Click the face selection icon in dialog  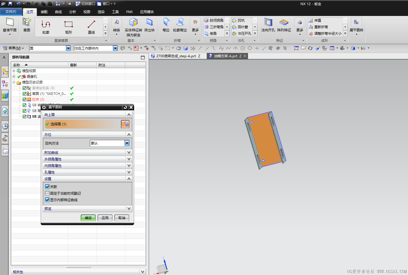tap(125, 124)
